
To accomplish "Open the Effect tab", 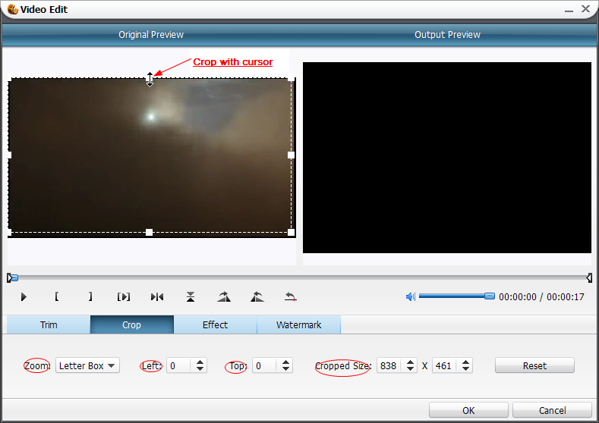I will (215, 324).
